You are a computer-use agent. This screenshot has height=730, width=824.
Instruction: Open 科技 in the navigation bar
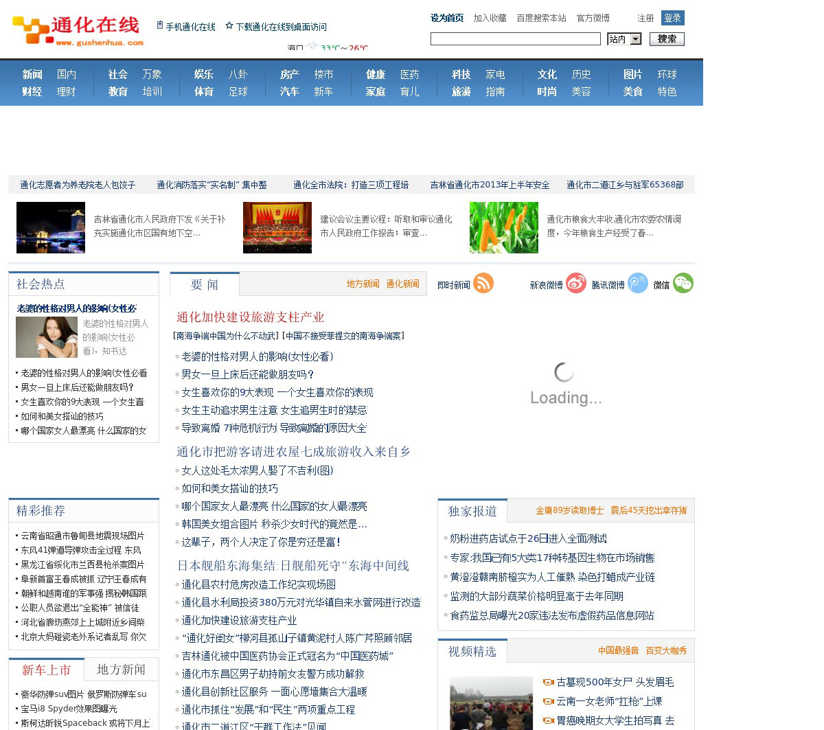tap(461, 74)
